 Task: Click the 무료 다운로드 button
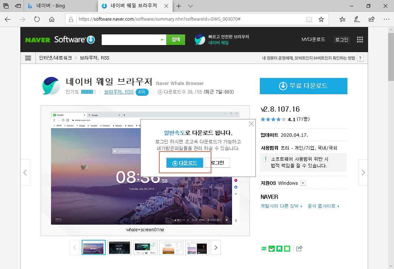[303, 86]
